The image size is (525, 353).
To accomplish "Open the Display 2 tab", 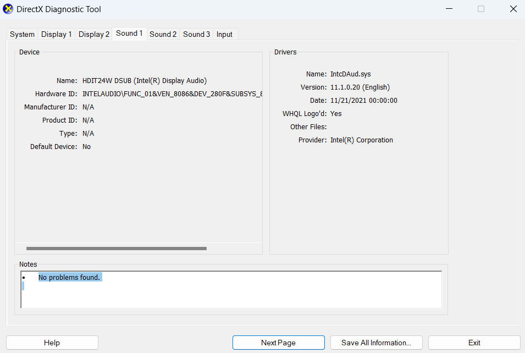I will [x=94, y=34].
